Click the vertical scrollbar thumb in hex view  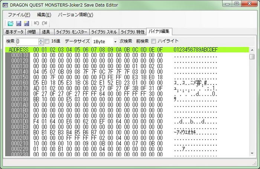[x=252, y=57]
